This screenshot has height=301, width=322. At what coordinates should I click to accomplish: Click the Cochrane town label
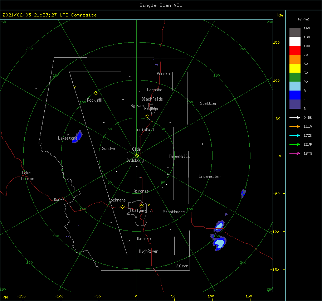click(117, 200)
